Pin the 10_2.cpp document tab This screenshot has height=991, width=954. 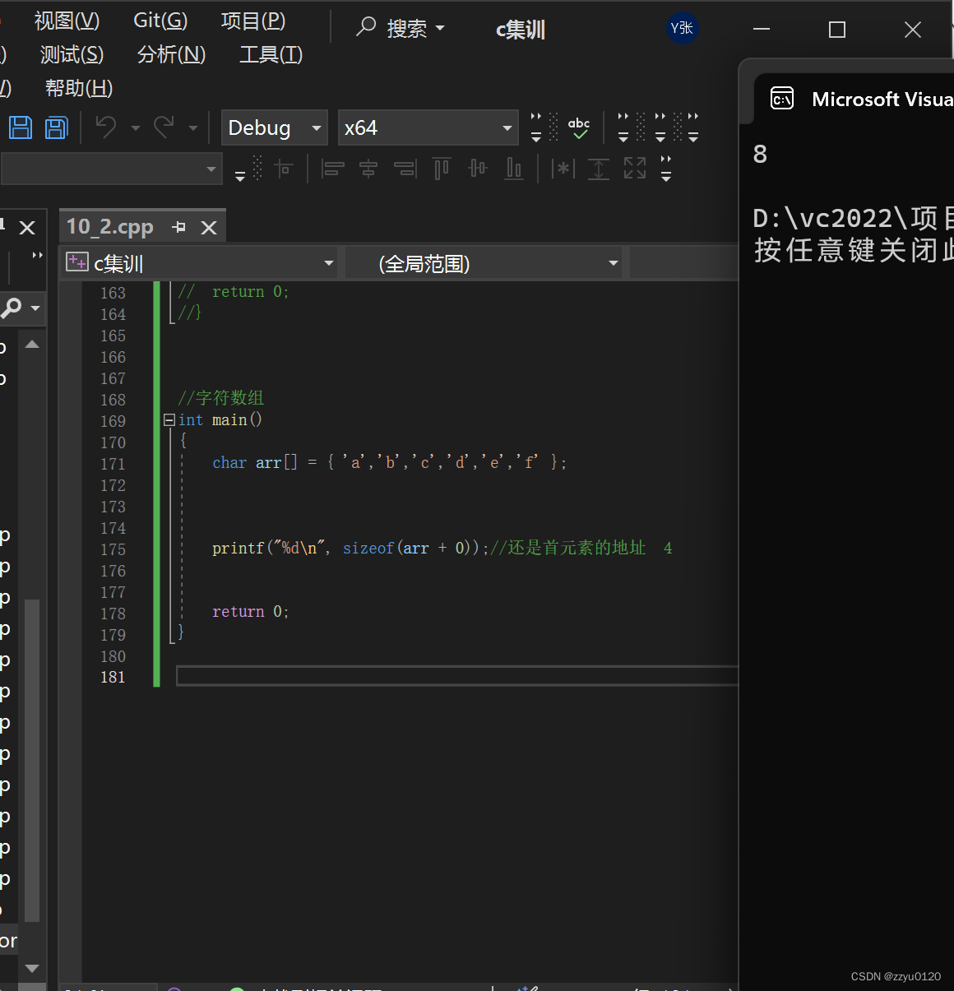(178, 226)
